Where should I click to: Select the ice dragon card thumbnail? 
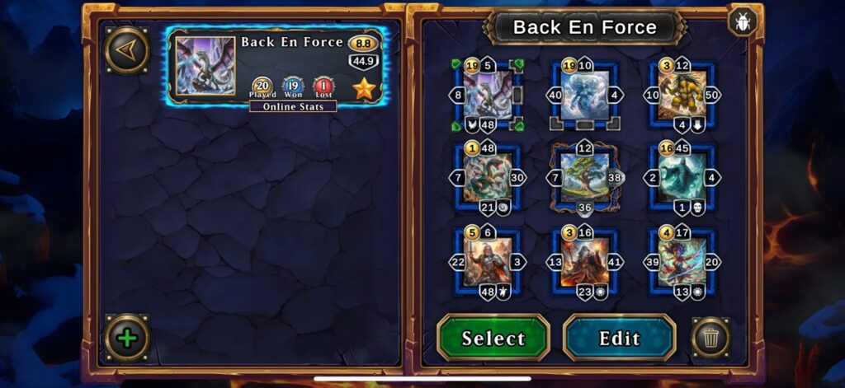point(488,96)
